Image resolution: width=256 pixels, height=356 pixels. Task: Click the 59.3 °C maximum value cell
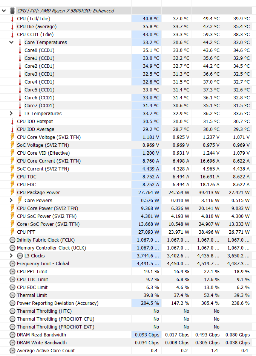pos(207,35)
